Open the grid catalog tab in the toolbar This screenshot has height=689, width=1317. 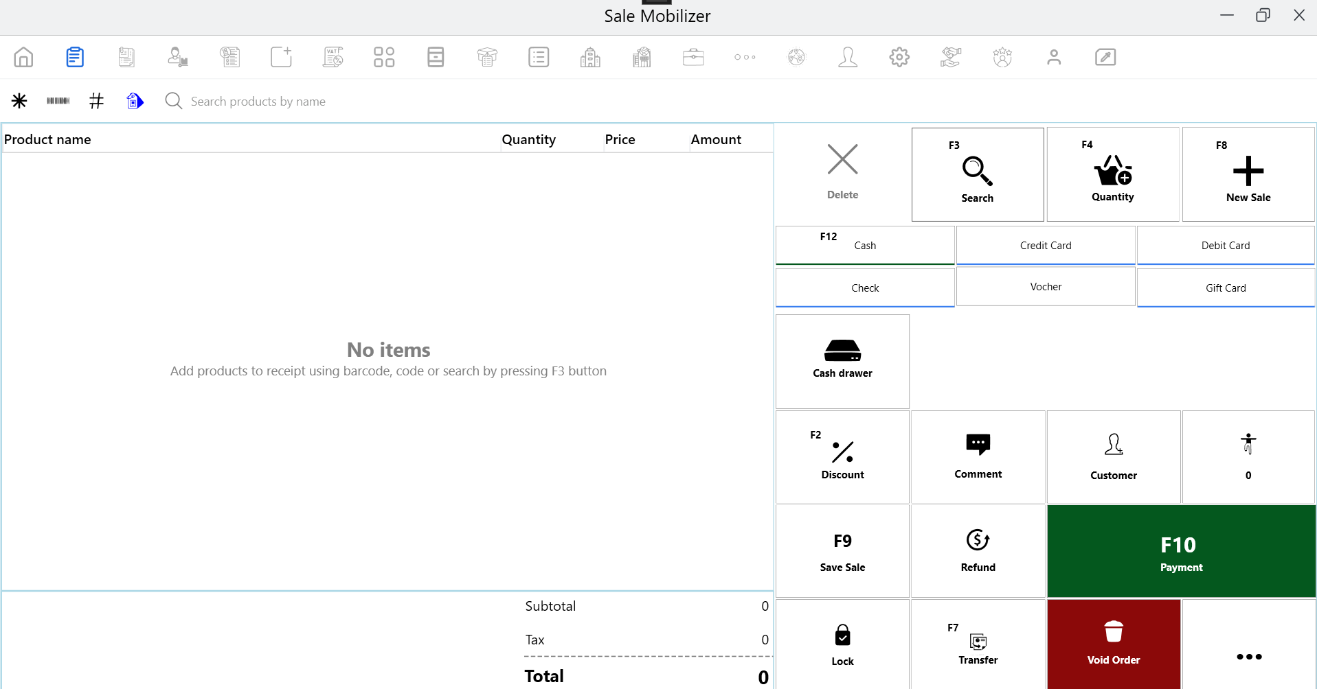pyautogui.click(x=384, y=57)
